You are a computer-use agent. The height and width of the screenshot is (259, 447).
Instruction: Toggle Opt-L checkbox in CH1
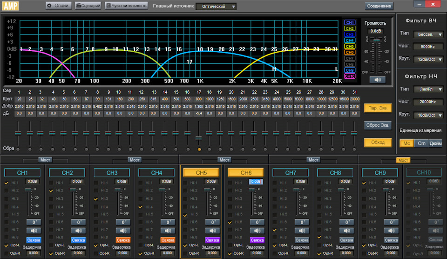(x=6, y=245)
